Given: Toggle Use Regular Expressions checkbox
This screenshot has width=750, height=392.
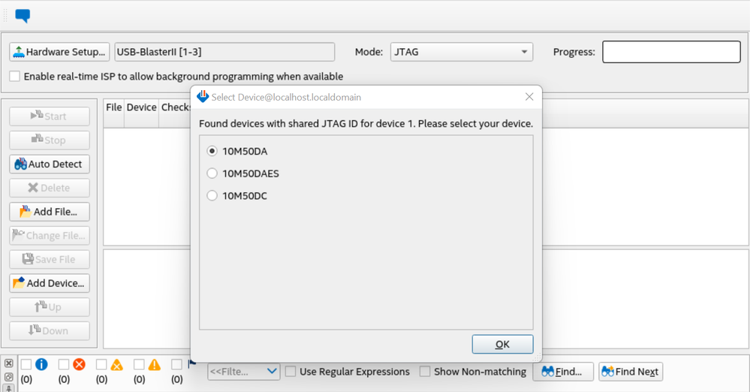Looking at the screenshot, I should click(x=292, y=371).
